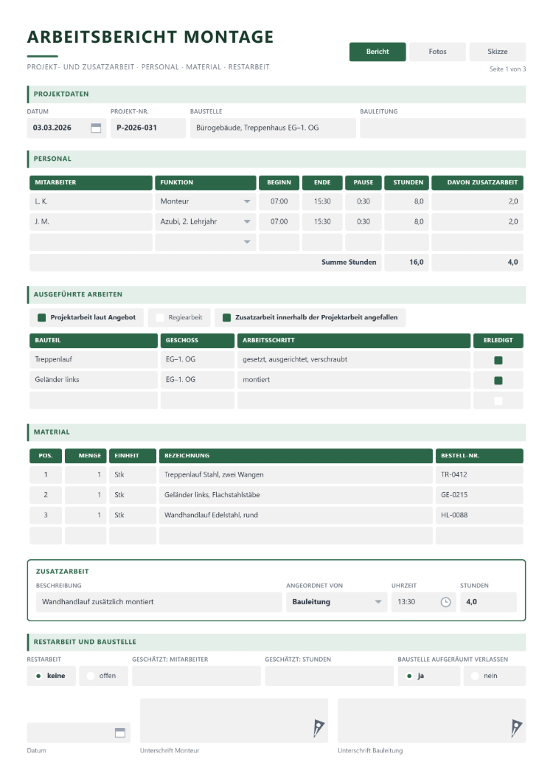The image size is (553, 782).
Task: Click Beschreibung field Wandhandlauf zusätzlich montiert
Action: point(159,602)
